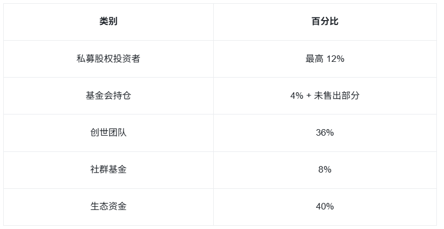
Task: Select the 未售出部分 text
Action: (337, 96)
